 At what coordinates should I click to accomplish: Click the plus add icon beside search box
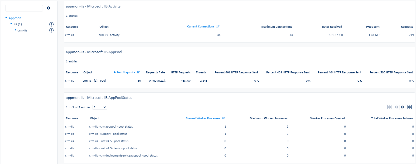click(x=48, y=8)
